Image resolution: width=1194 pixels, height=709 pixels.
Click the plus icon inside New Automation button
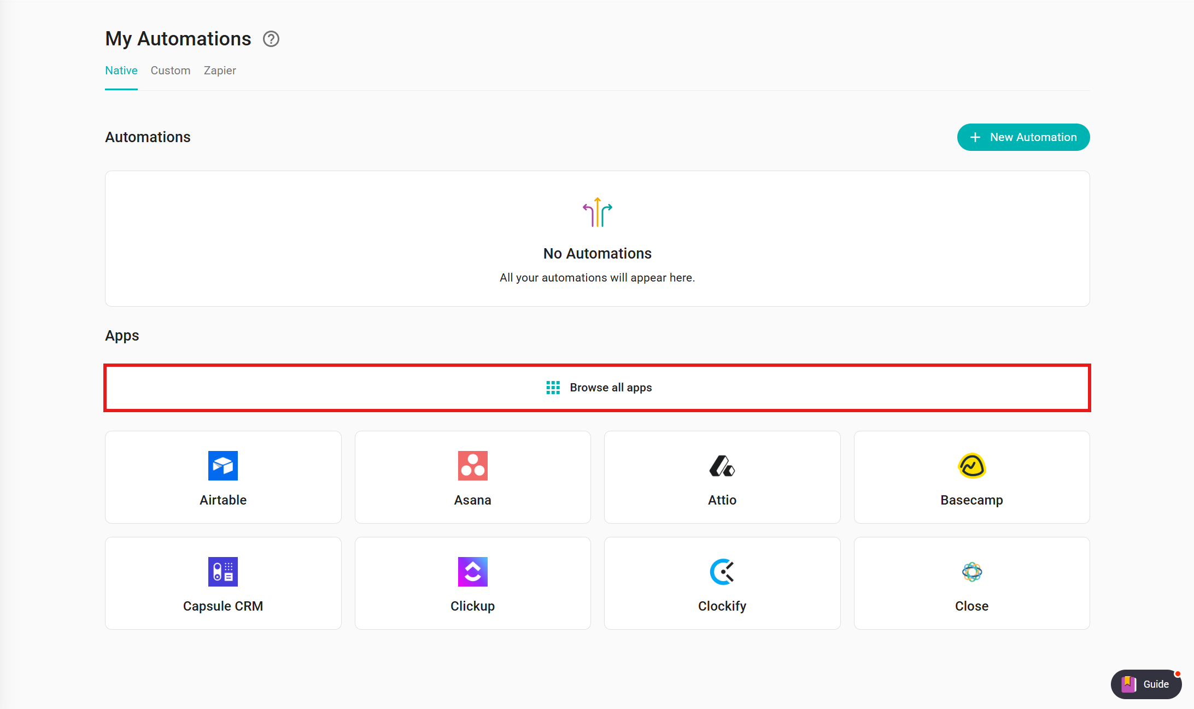point(975,137)
